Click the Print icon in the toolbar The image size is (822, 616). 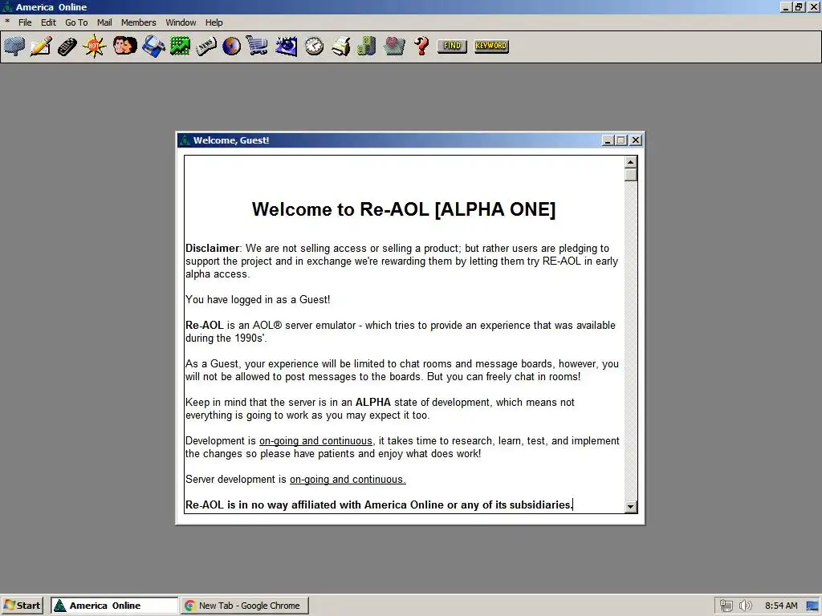point(340,46)
